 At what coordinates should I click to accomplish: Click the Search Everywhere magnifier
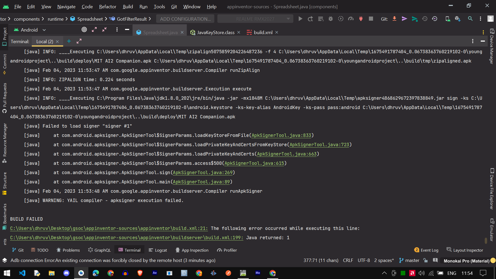470,19
